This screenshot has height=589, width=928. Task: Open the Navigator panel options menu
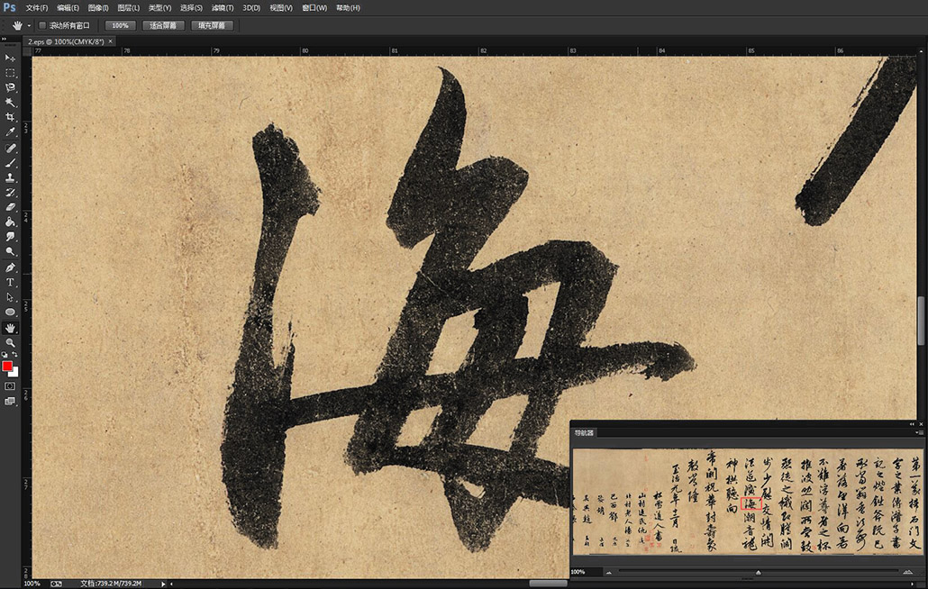tap(920, 433)
